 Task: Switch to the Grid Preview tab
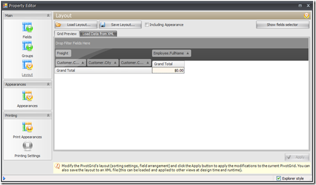(67, 34)
